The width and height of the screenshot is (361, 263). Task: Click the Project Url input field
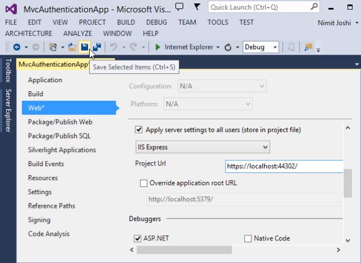(x=284, y=166)
